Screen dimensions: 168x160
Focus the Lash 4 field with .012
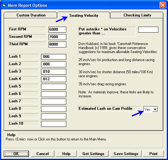tap(54, 79)
